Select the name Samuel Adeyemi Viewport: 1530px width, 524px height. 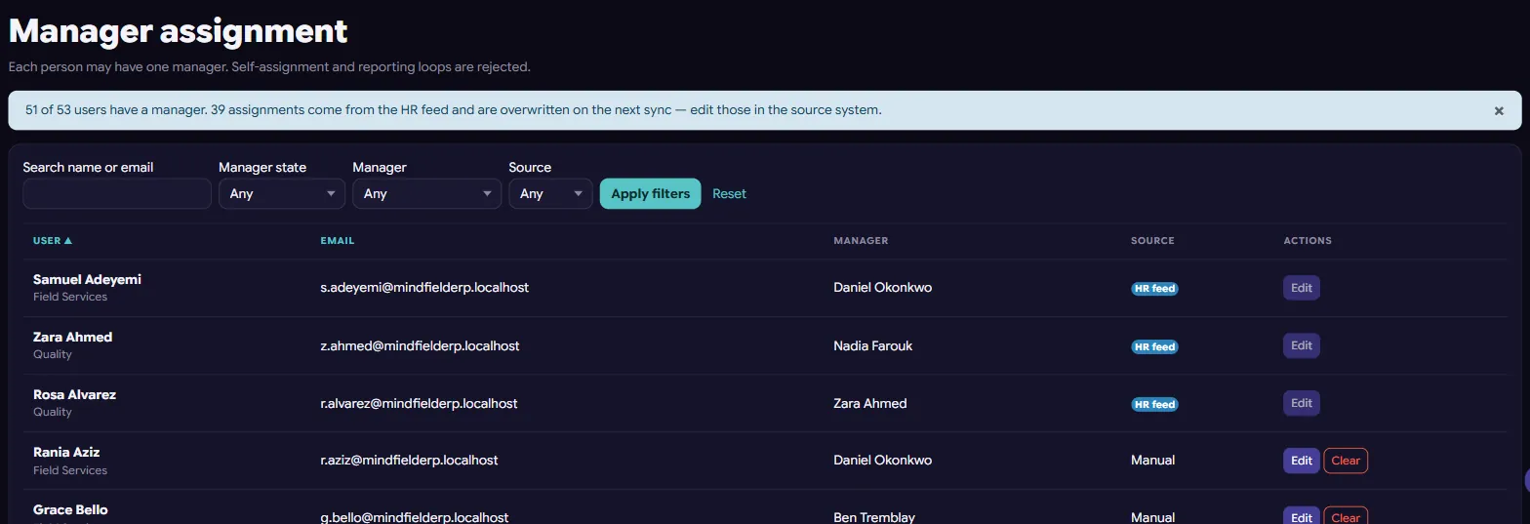[x=87, y=279]
